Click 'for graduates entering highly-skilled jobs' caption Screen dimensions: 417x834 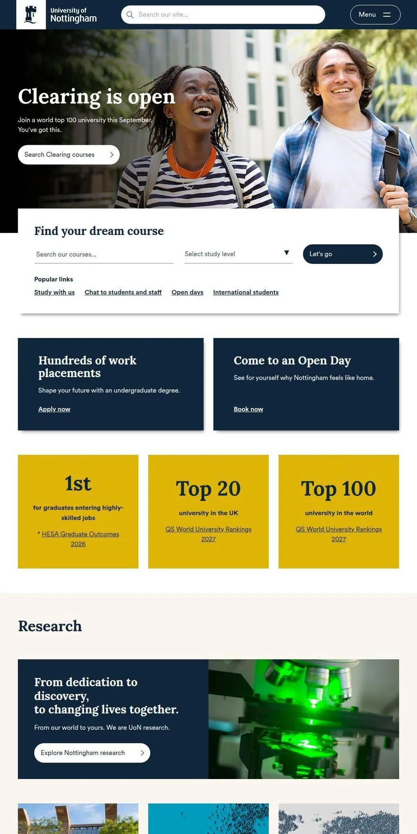[78, 513]
